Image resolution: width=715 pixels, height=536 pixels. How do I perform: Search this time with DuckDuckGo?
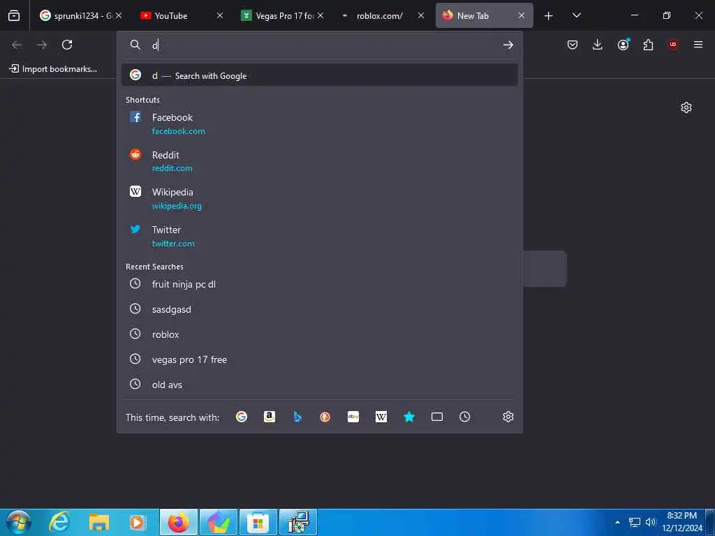pyautogui.click(x=325, y=417)
